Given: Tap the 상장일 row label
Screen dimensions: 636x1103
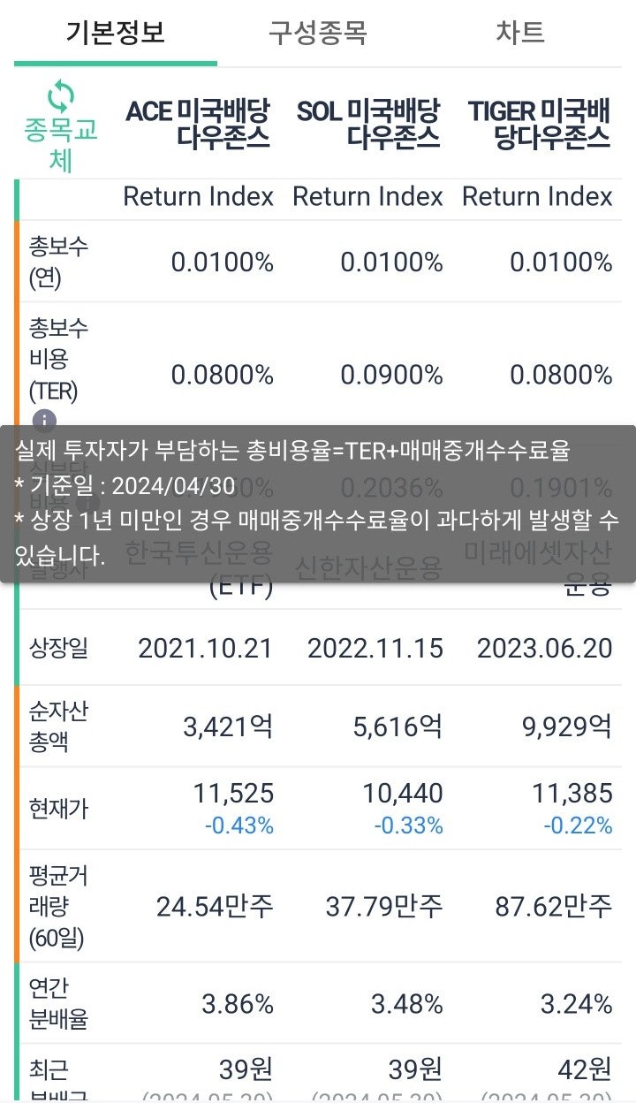Looking at the screenshot, I should pos(58,649).
